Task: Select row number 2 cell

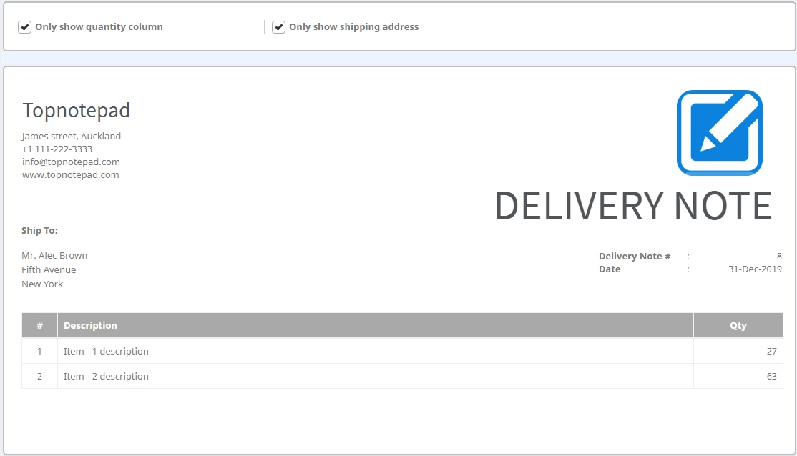Action: (x=39, y=376)
